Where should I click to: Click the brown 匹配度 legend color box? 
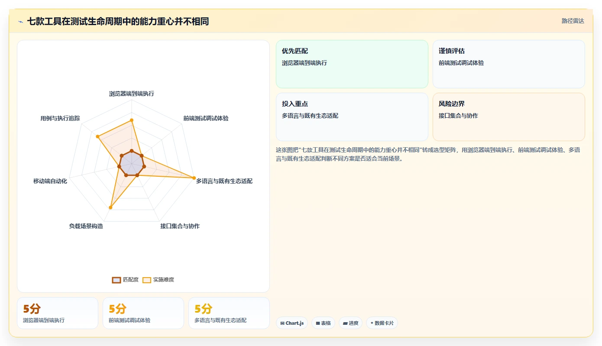point(116,280)
